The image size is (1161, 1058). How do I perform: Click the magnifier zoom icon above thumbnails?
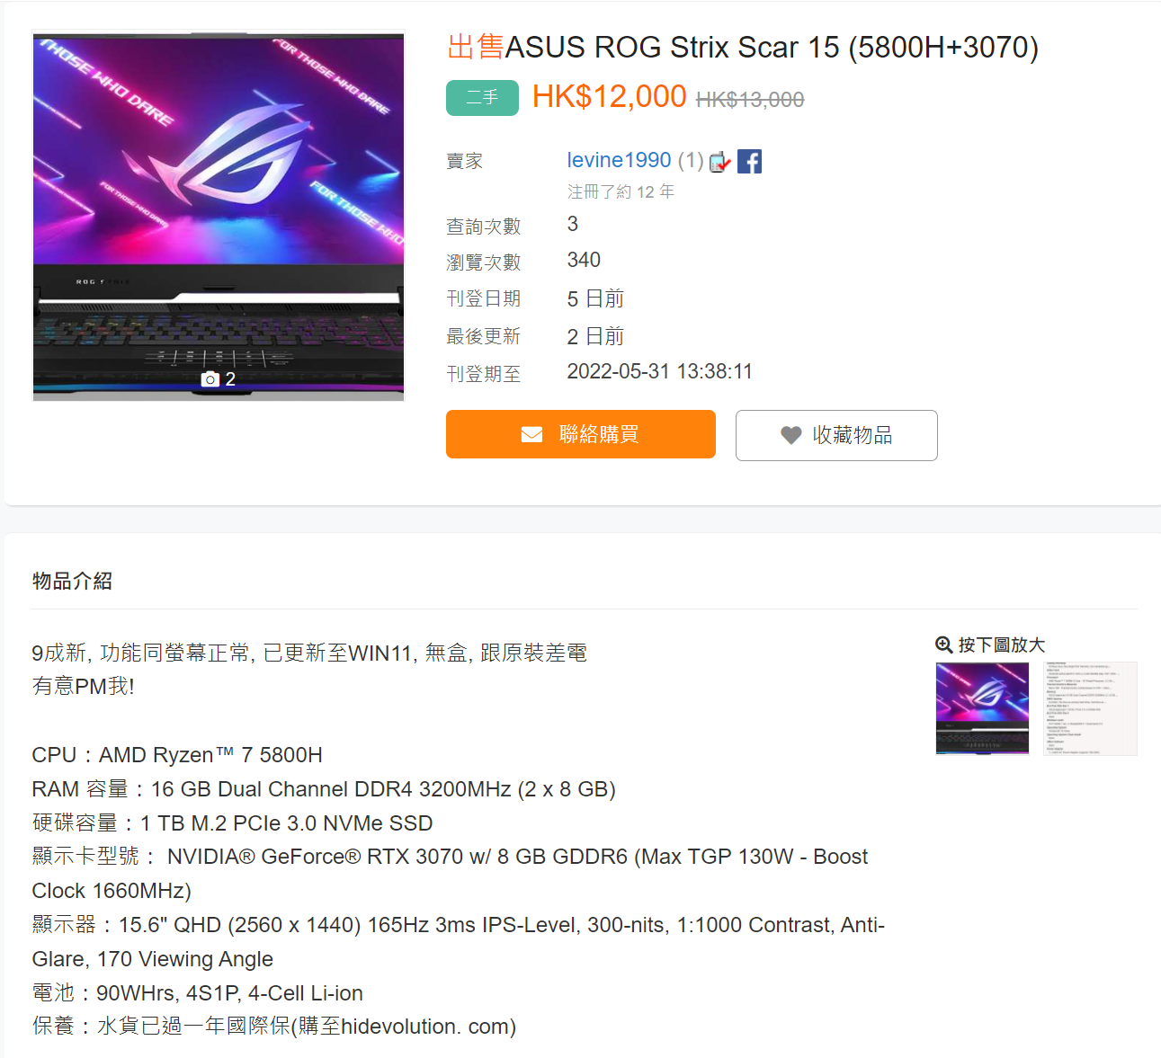[x=943, y=645]
